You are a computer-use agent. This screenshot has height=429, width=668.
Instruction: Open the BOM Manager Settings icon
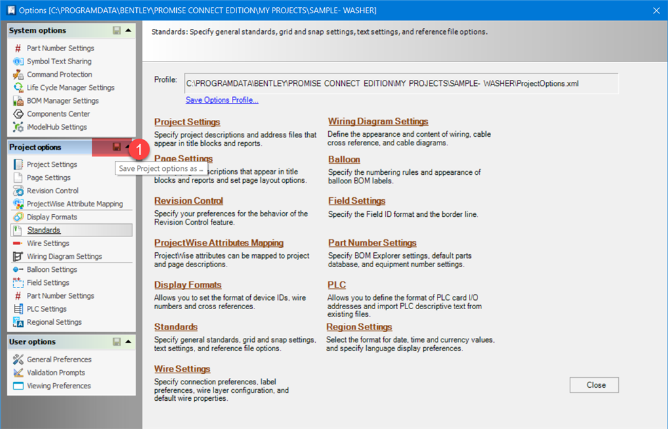click(18, 101)
